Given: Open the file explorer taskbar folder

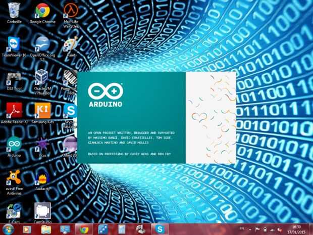Looking at the screenshot, I should click(x=46, y=229).
